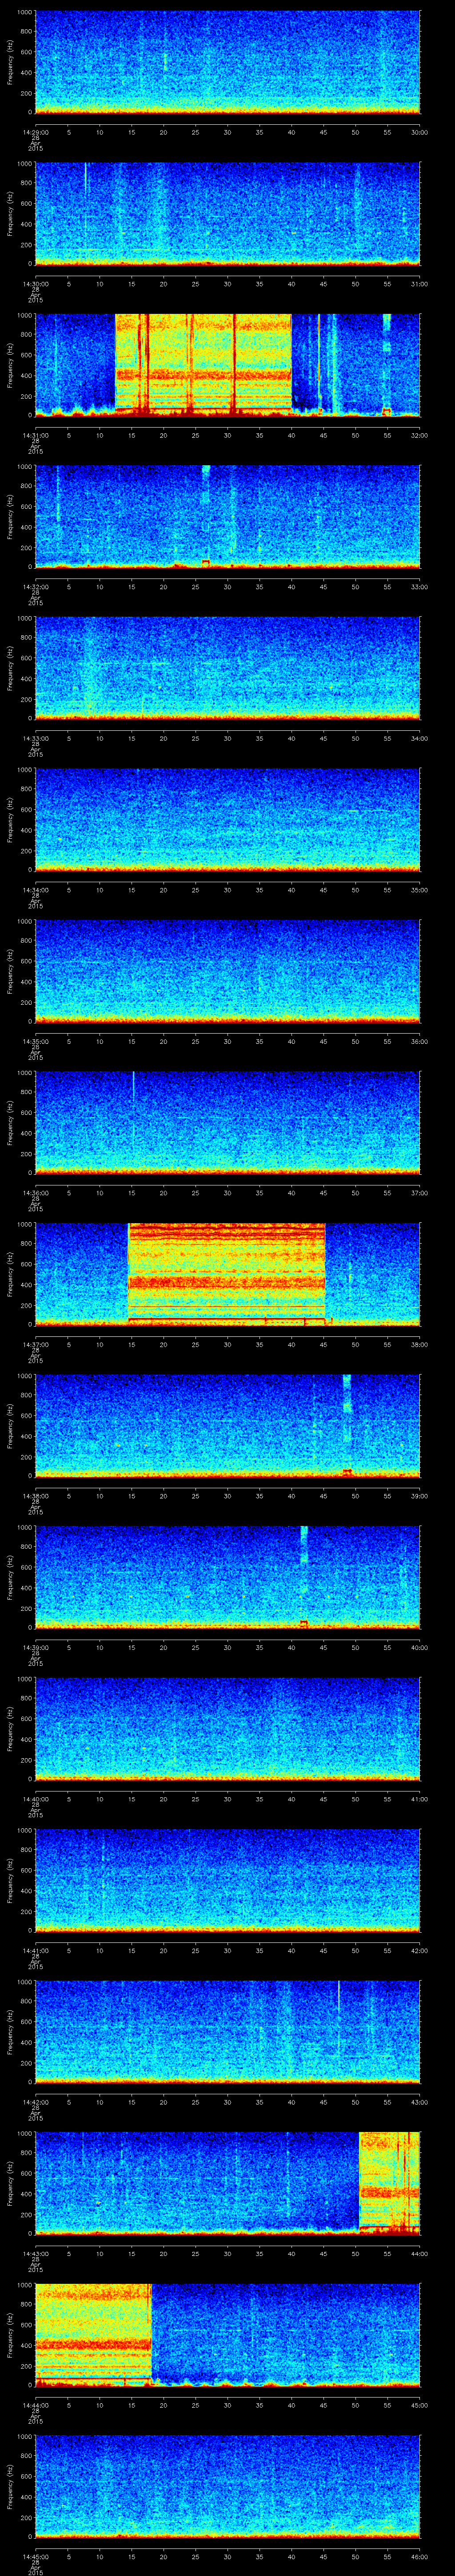This screenshot has width=455, height=2576.
Task: Click the 14:38:00 time label
Action: [x=35, y=1495]
